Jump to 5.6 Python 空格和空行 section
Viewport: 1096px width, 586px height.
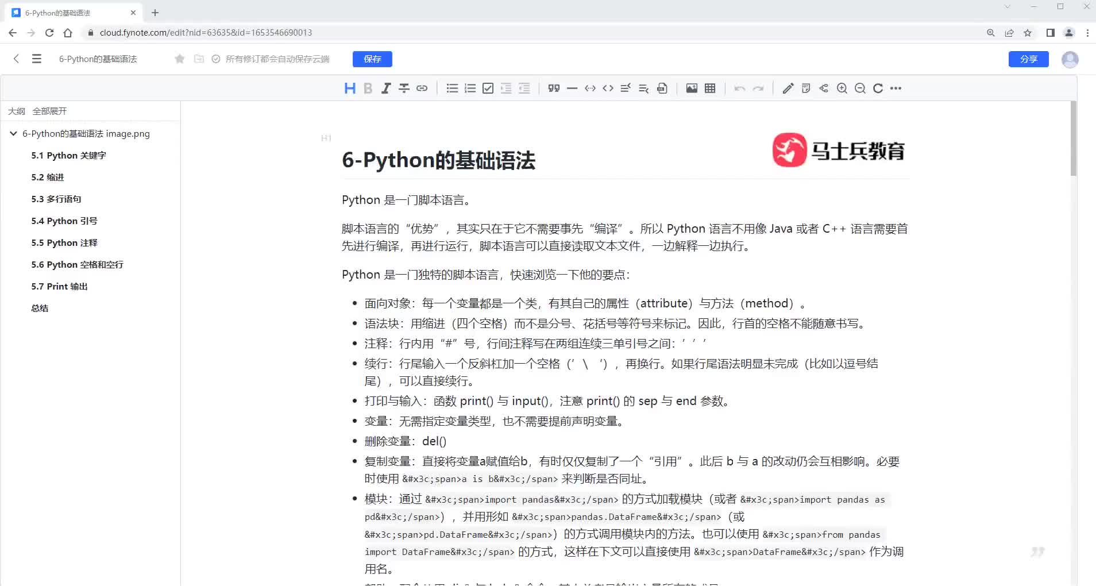[x=77, y=265]
